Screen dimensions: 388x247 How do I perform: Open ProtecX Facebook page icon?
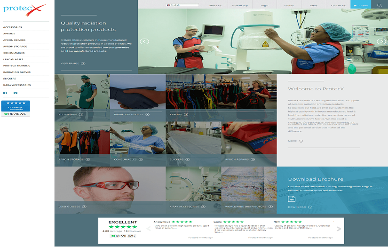[x=5, y=93]
